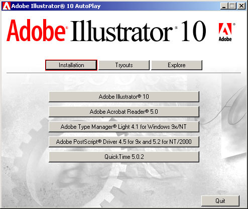Install Adobe Acrobat Reader 5.0

(x=124, y=112)
